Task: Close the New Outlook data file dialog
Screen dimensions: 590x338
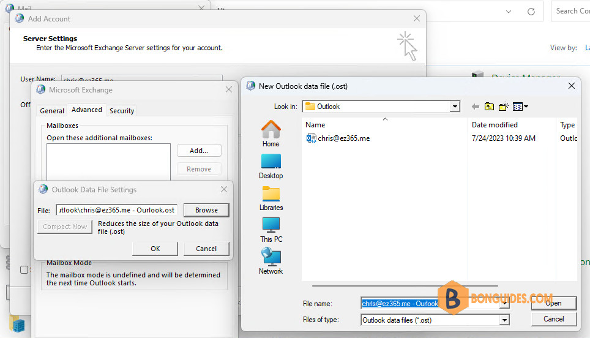Action: 571,86
